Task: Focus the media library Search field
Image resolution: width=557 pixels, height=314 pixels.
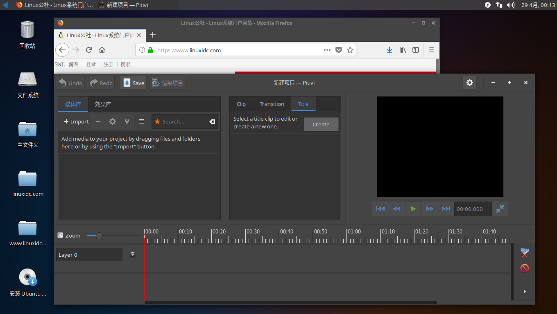Action: (185, 121)
